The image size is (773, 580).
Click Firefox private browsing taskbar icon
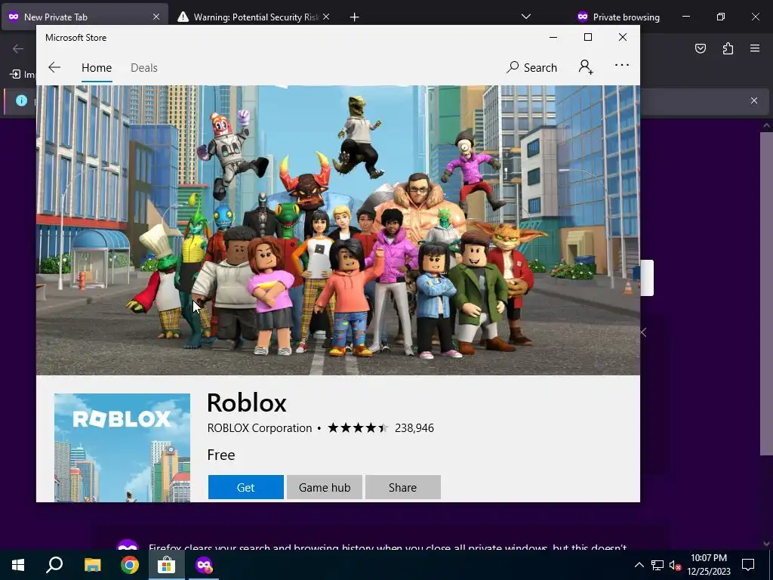pyautogui.click(x=204, y=565)
